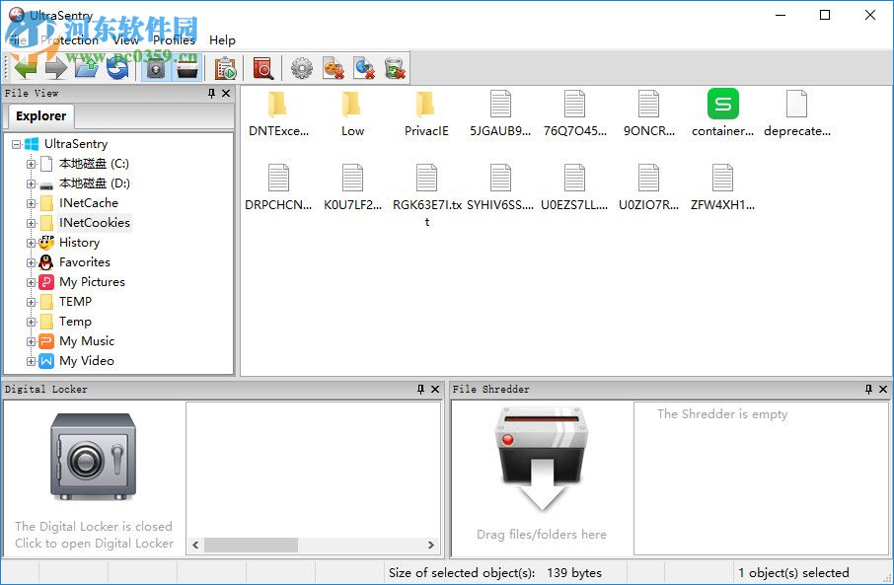894x585 pixels.
Task: Select the Explorer tab
Action: 41,115
